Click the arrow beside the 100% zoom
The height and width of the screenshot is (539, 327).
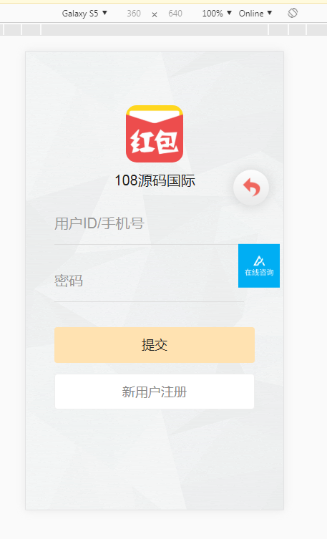click(229, 13)
